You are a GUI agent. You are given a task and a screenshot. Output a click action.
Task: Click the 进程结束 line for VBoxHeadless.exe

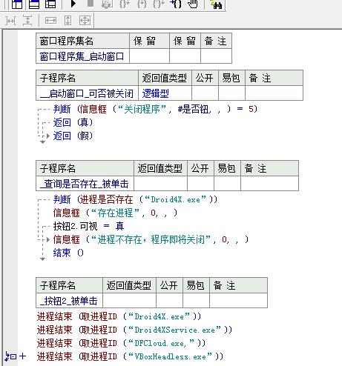click(x=130, y=356)
